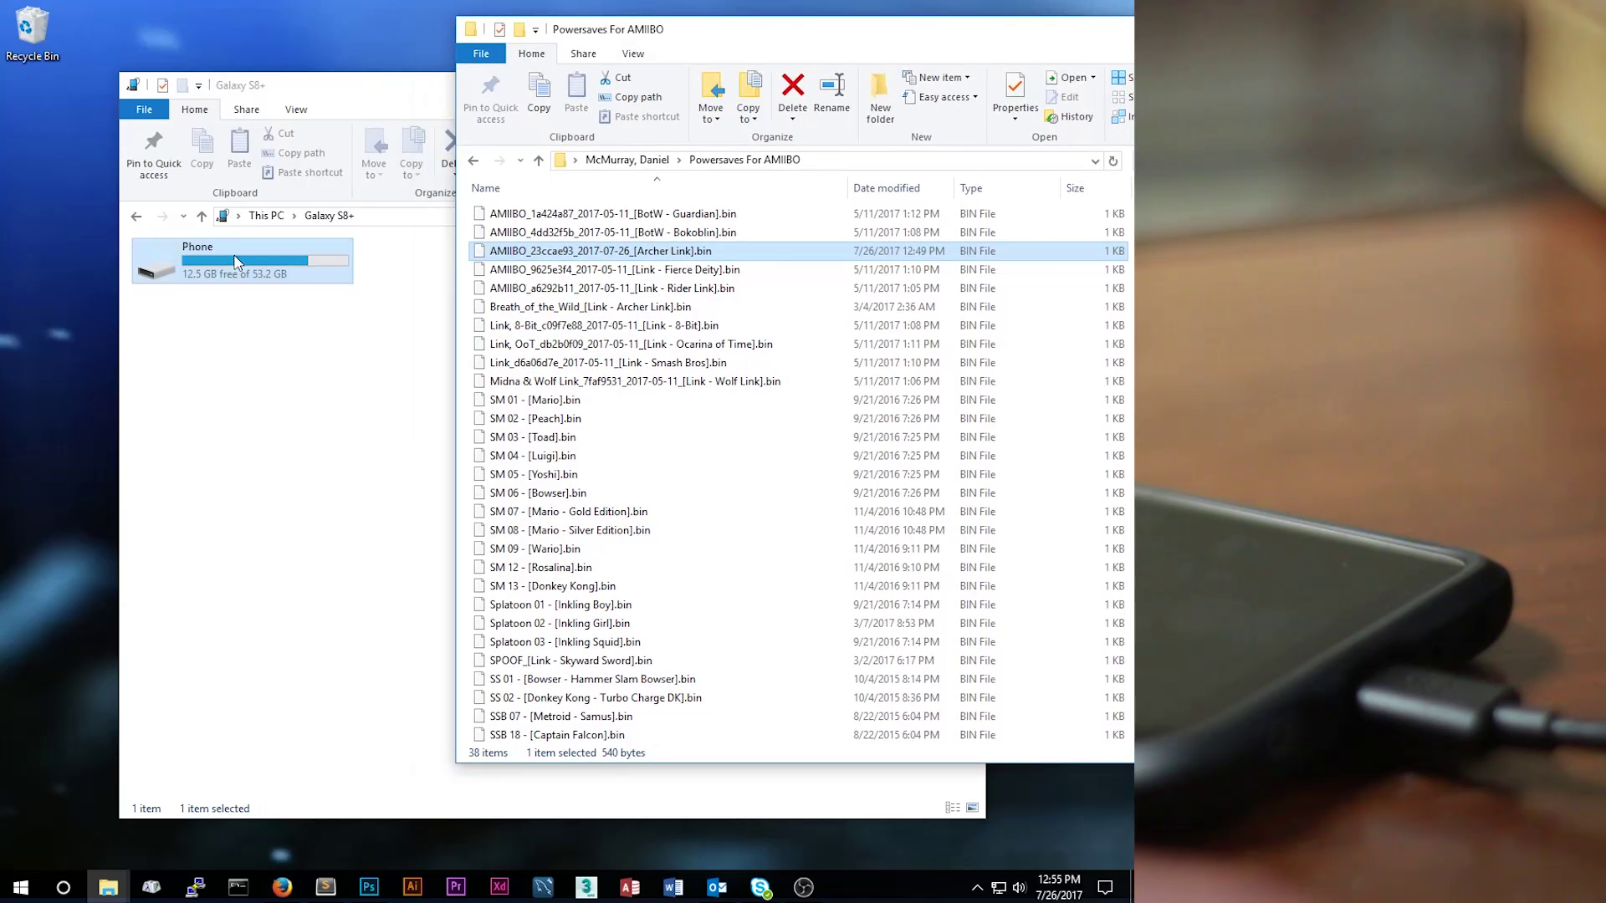
Task: Go up one folder level in Powersaves window
Action: coord(538,161)
